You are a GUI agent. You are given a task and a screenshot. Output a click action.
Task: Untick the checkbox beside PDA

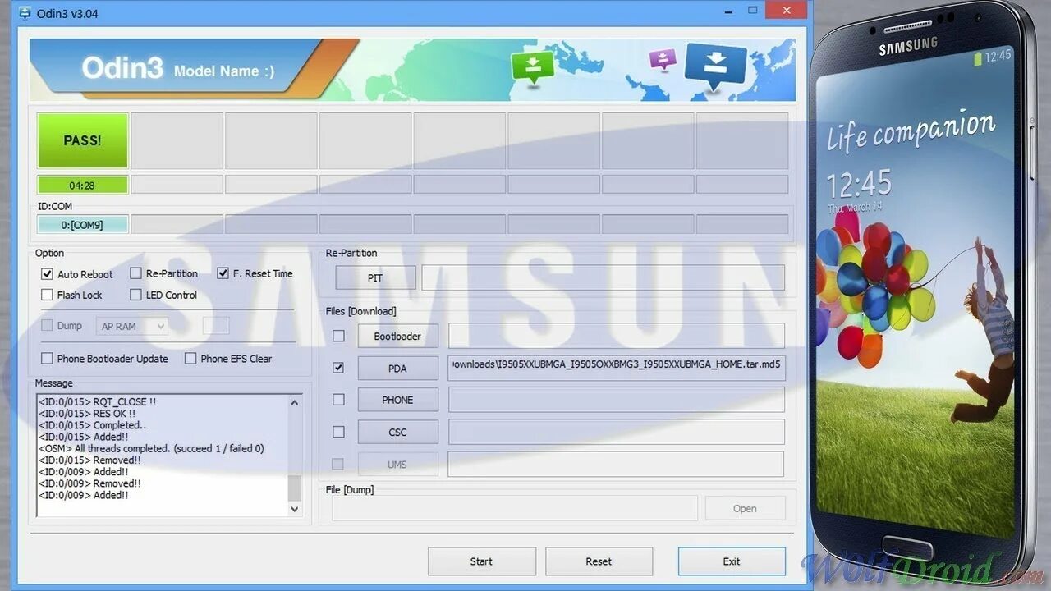coord(338,368)
